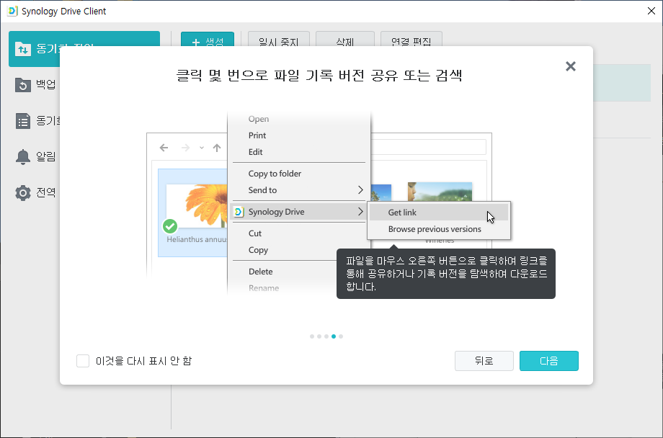663x438 pixels.
Task: Click Browse previous versions in the illustration
Action: coord(438,229)
